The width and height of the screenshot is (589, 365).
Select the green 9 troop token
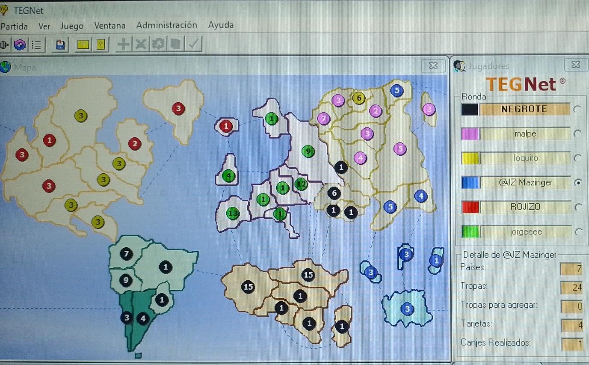308,151
